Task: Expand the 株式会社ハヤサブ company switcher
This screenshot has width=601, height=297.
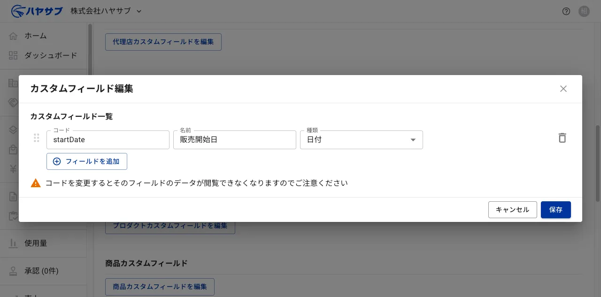Action: tap(106, 11)
